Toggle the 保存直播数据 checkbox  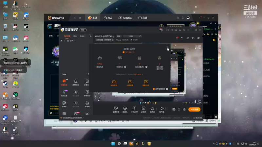[x=154, y=89]
